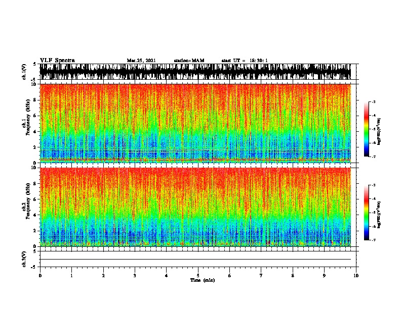Click the 7 minute time axis tick label
Image resolution: width=401 pixels, height=309 pixels.
point(261,276)
